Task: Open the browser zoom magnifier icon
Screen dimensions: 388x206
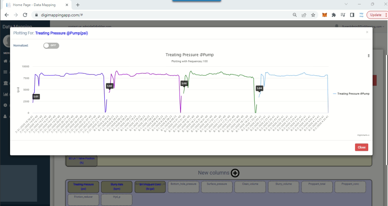Action: 295,15
